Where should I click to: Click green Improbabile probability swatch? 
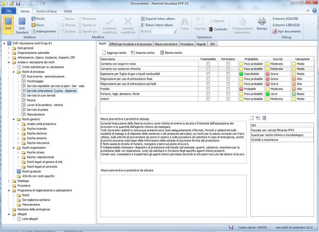point(241,74)
